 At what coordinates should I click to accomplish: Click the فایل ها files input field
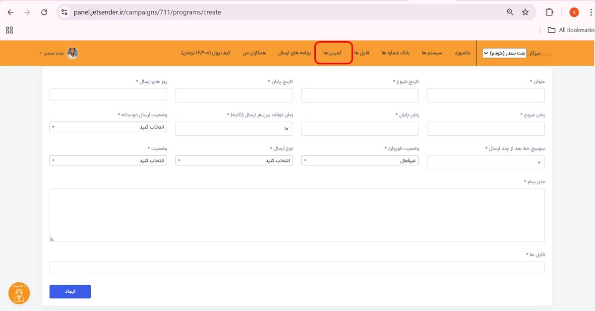pyautogui.click(x=297, y=267)
